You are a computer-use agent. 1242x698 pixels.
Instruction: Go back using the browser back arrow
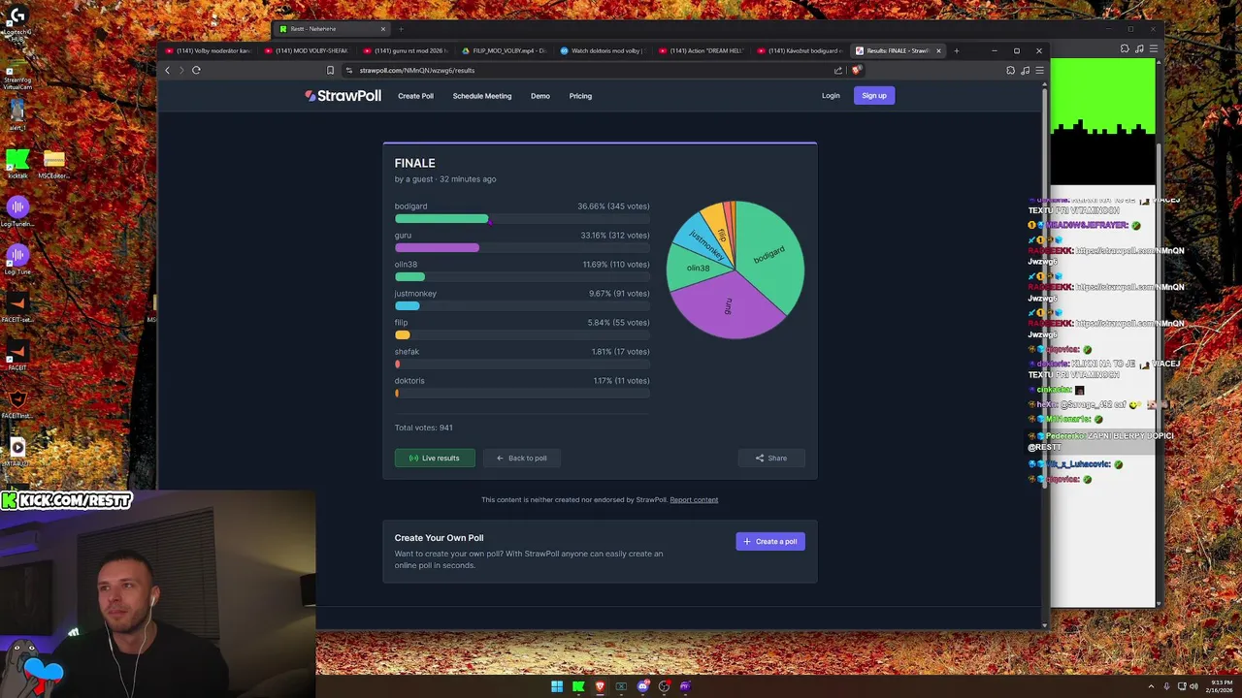tap(167, 70)
